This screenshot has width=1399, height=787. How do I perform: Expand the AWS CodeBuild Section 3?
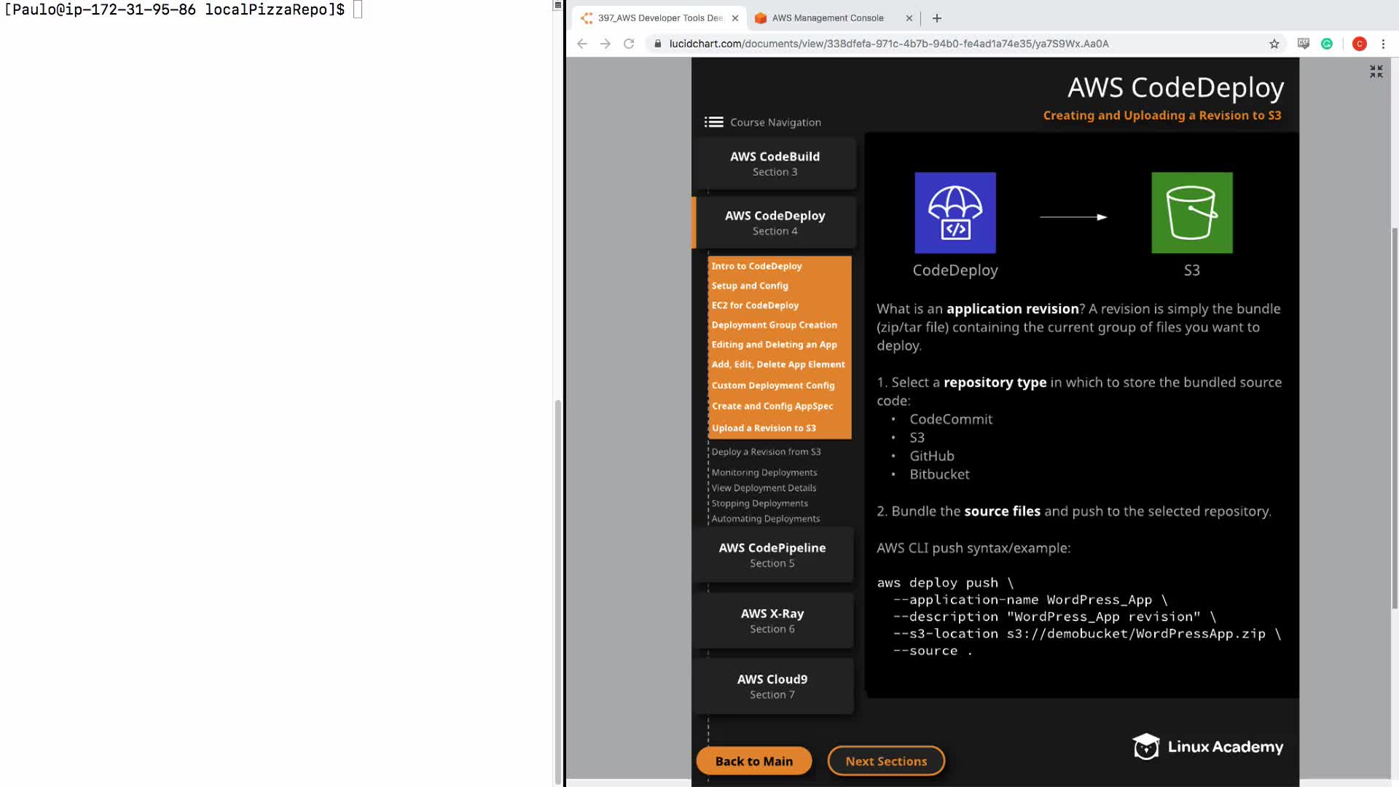pos(775,163)
